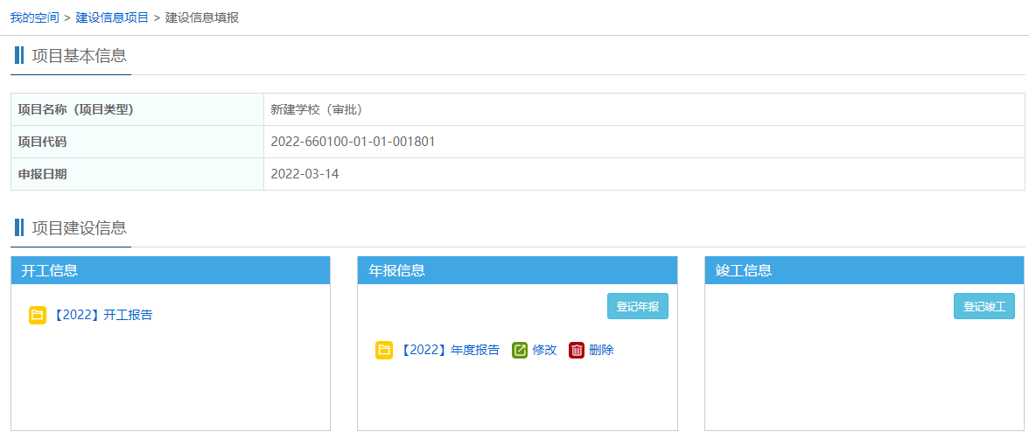Click the red trash can icon

click(577, 350)
